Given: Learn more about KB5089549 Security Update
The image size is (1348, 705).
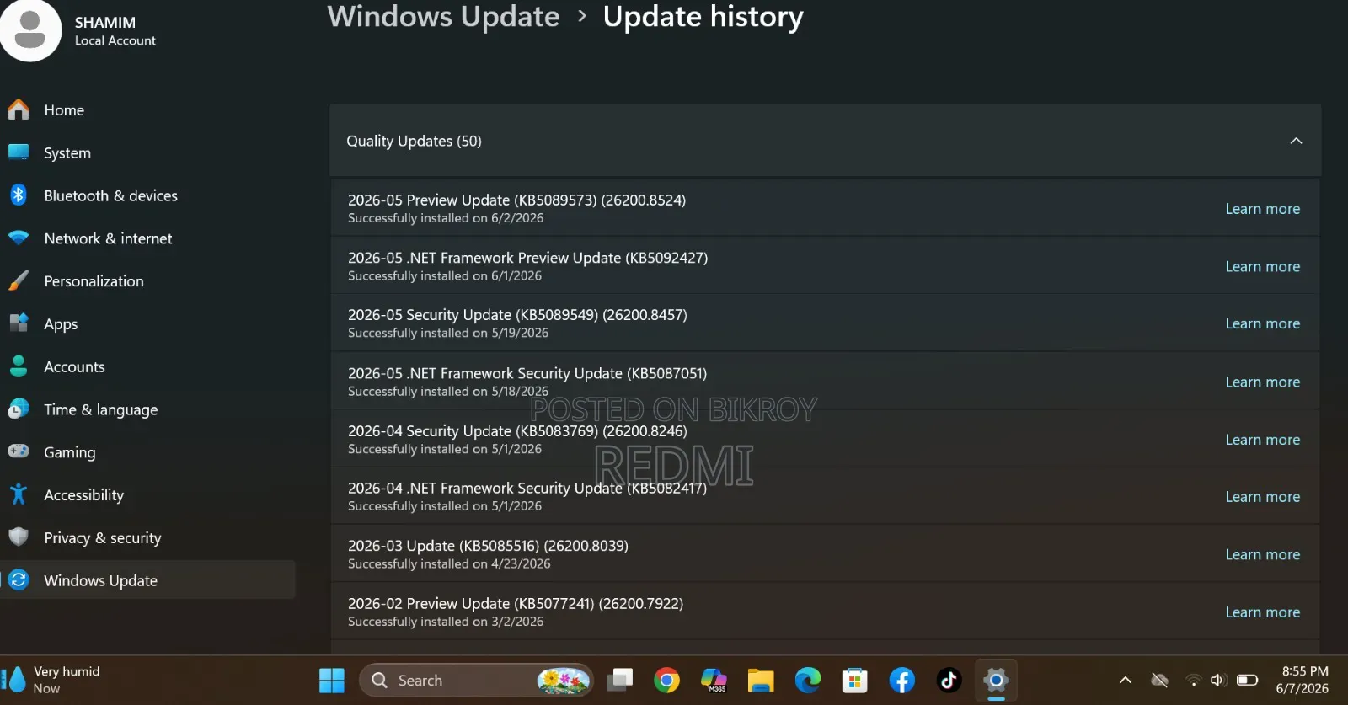Looking at the screenshot, I should click(x=1262, y=323).
